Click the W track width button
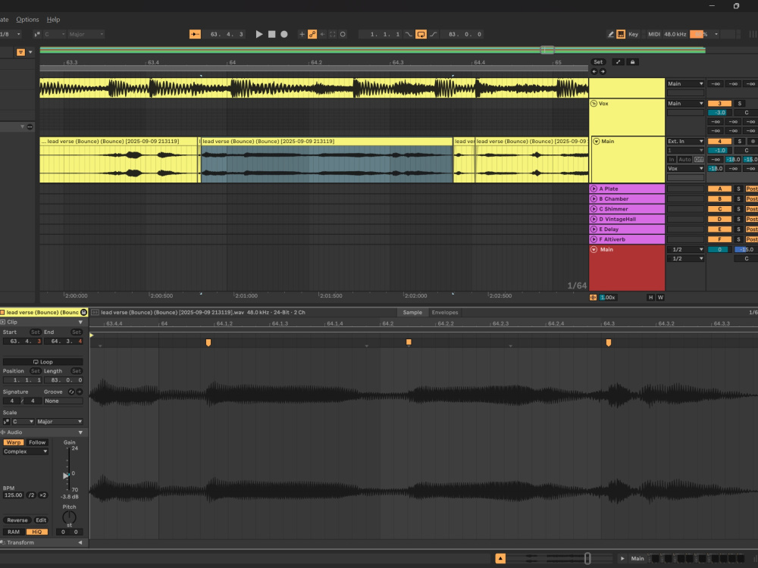 [660, 298]
